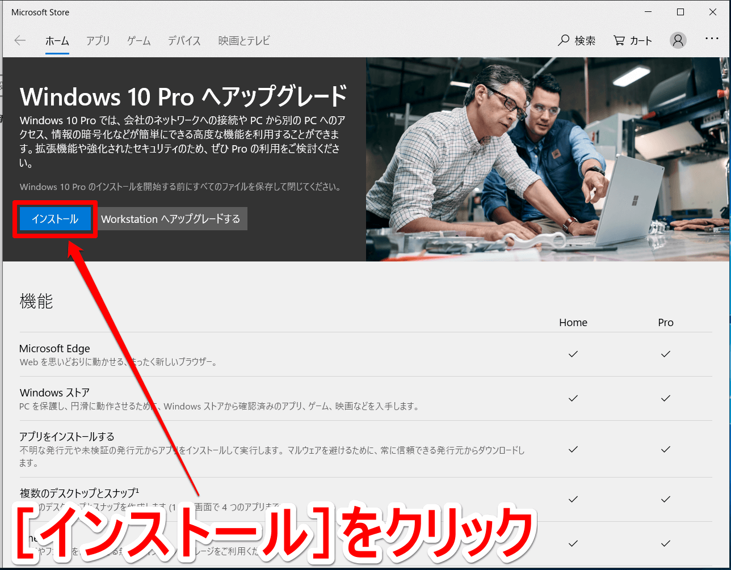The height and width of the screenshot is (570, 731).
Task: Click the アプリをインストールする feature title
Action: pyautogui.click(x=67, y=436)
